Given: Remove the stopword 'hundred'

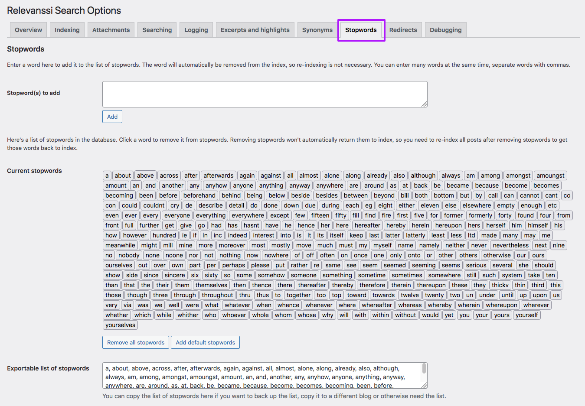Looking at the screenshot, I should coord(164,235).
